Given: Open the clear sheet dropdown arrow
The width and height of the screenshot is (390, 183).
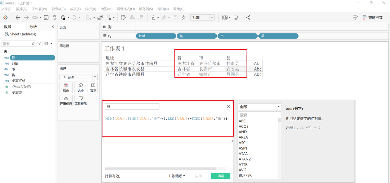Looking at the screenshot, I should coord(114,18).
